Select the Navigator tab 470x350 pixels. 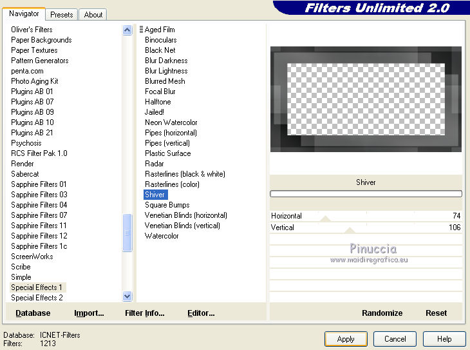24,14
